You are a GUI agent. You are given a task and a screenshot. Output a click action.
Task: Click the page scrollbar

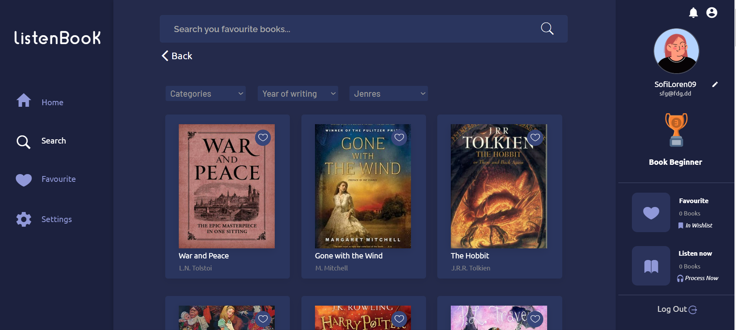[x=734, y=27]
